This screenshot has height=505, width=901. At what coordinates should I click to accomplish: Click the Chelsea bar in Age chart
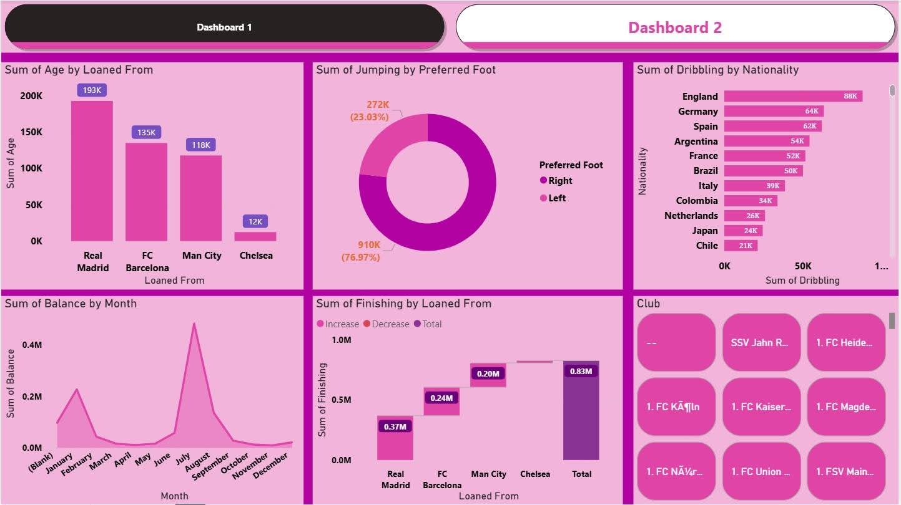point(255,236)
